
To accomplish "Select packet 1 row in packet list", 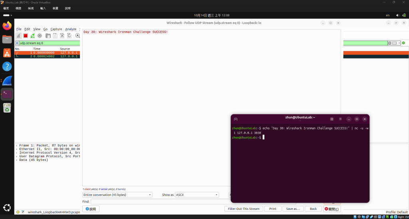I will pyautogui.click(x=47, y=53).
